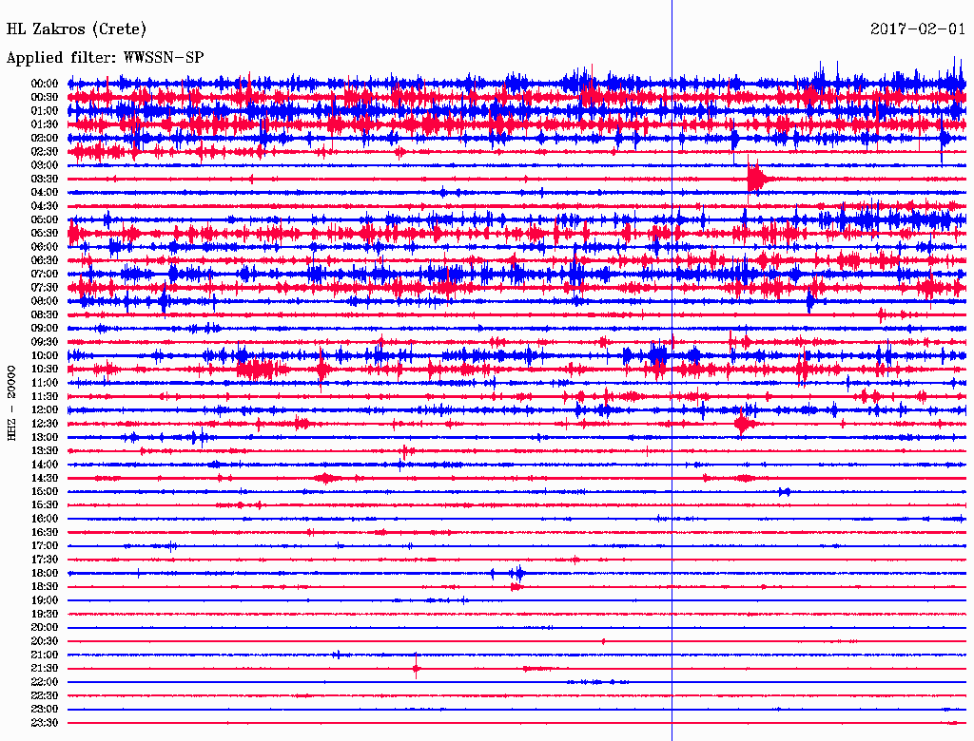This screenshot has height=741, width=974.
Task: Select the 22:30 time label
Action: click(45, 695)
